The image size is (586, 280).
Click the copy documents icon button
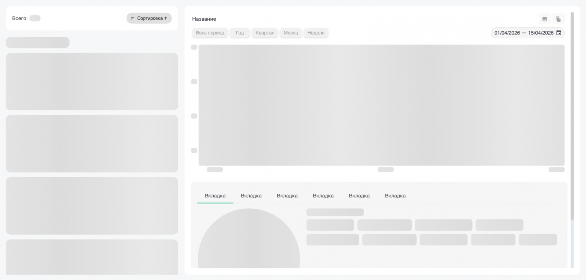click(x=559, y=19)
